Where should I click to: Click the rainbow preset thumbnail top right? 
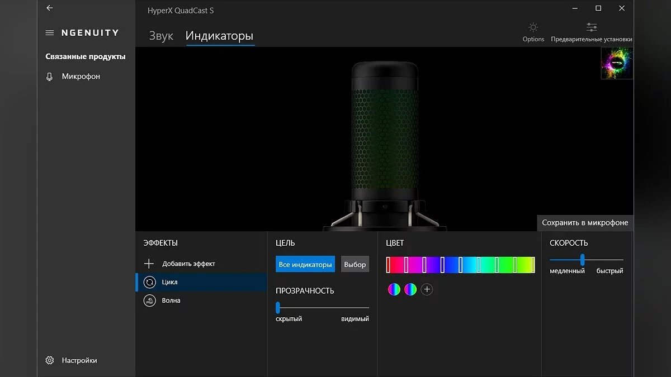[617, 63]
